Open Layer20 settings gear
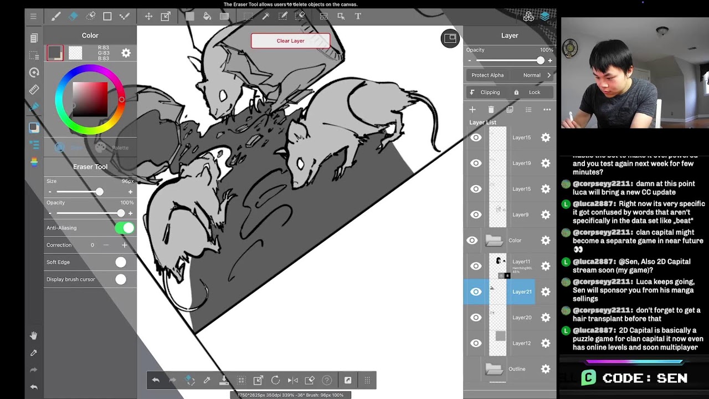Viewport: 709px width, 399px height. (546, 318)
